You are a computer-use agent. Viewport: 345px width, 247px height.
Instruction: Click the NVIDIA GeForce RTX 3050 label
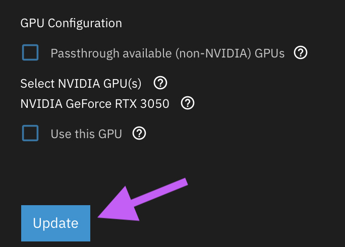[95, 104]
